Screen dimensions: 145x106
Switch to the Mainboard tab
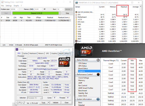[x=33, y=53]
